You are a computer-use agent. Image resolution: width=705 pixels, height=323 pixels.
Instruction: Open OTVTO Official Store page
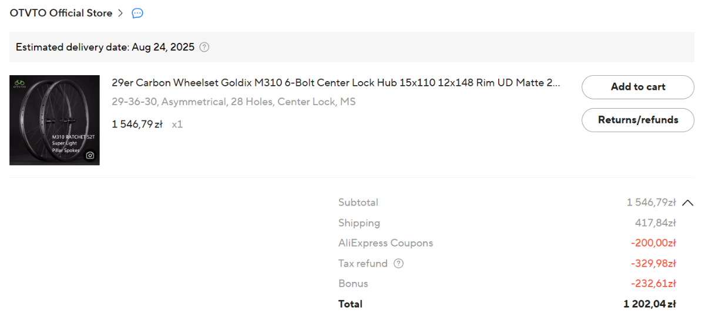(61, 14)
